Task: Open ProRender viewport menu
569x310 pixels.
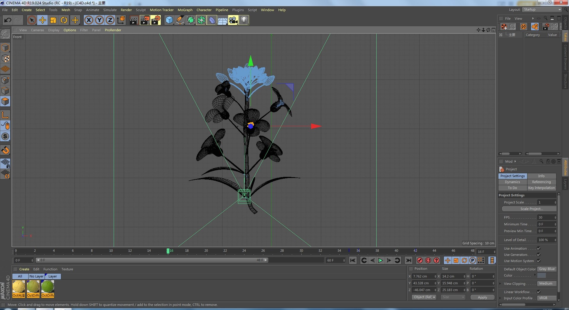Action: click(x=113, y=30)
